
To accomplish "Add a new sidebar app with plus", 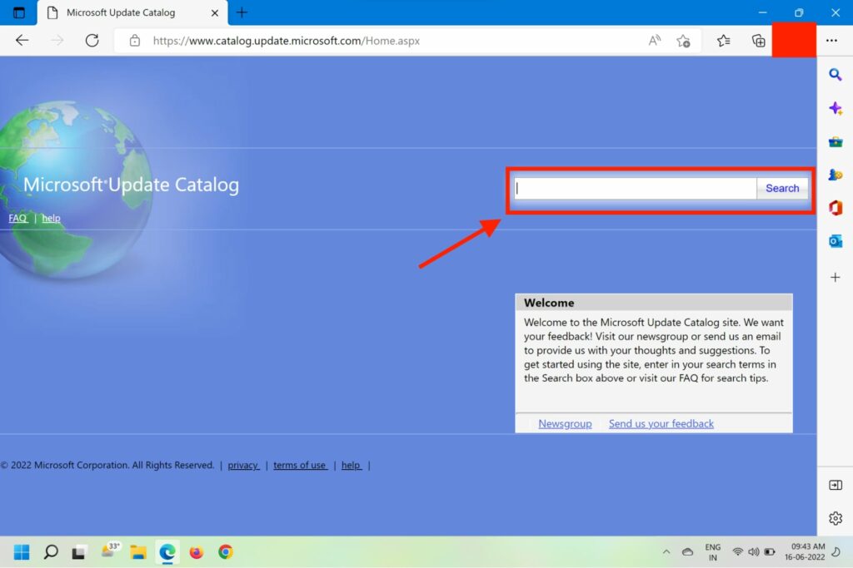I will 835,277.
